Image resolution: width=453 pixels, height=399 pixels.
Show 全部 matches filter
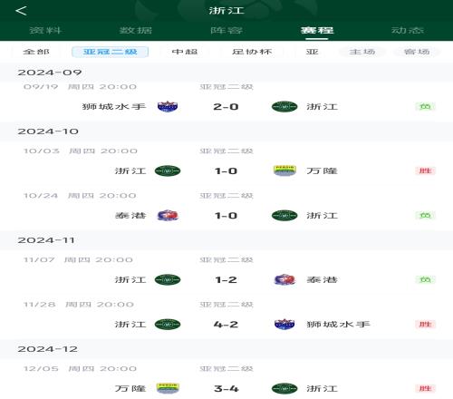(x=36, y=52)
